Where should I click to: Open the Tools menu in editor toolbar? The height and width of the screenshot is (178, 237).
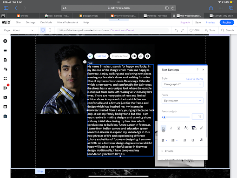coord(210,30)
